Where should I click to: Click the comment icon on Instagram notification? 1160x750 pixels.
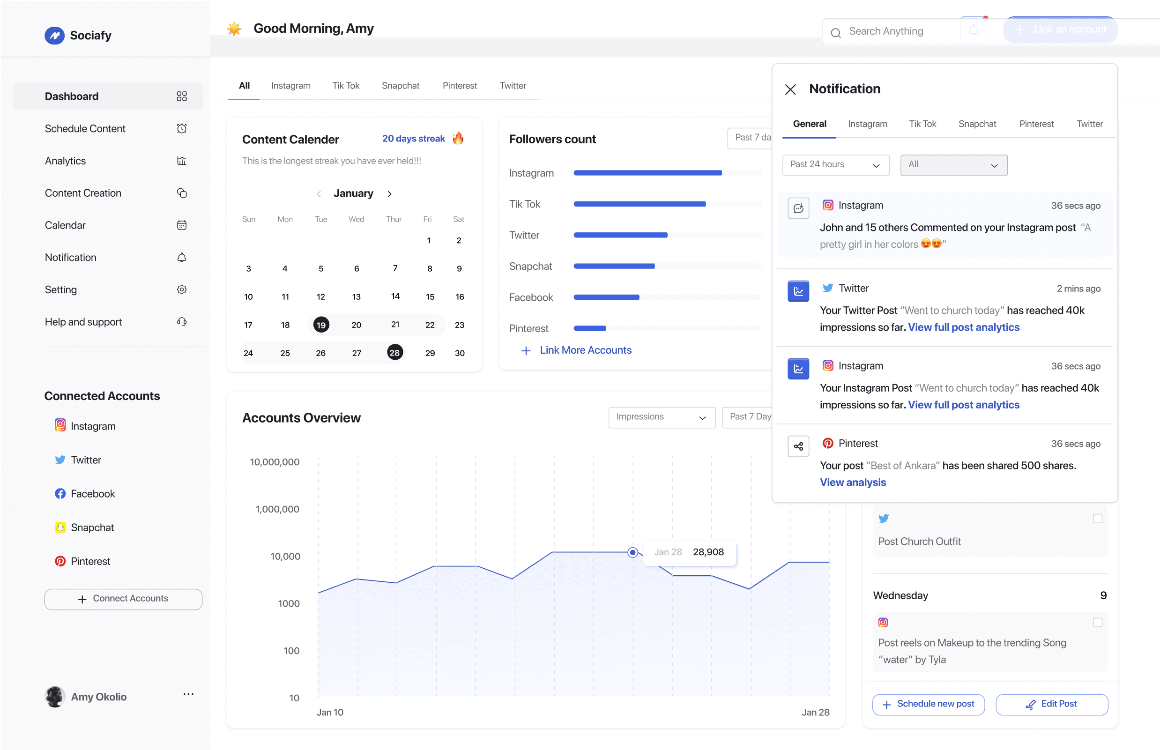[798, 208]
